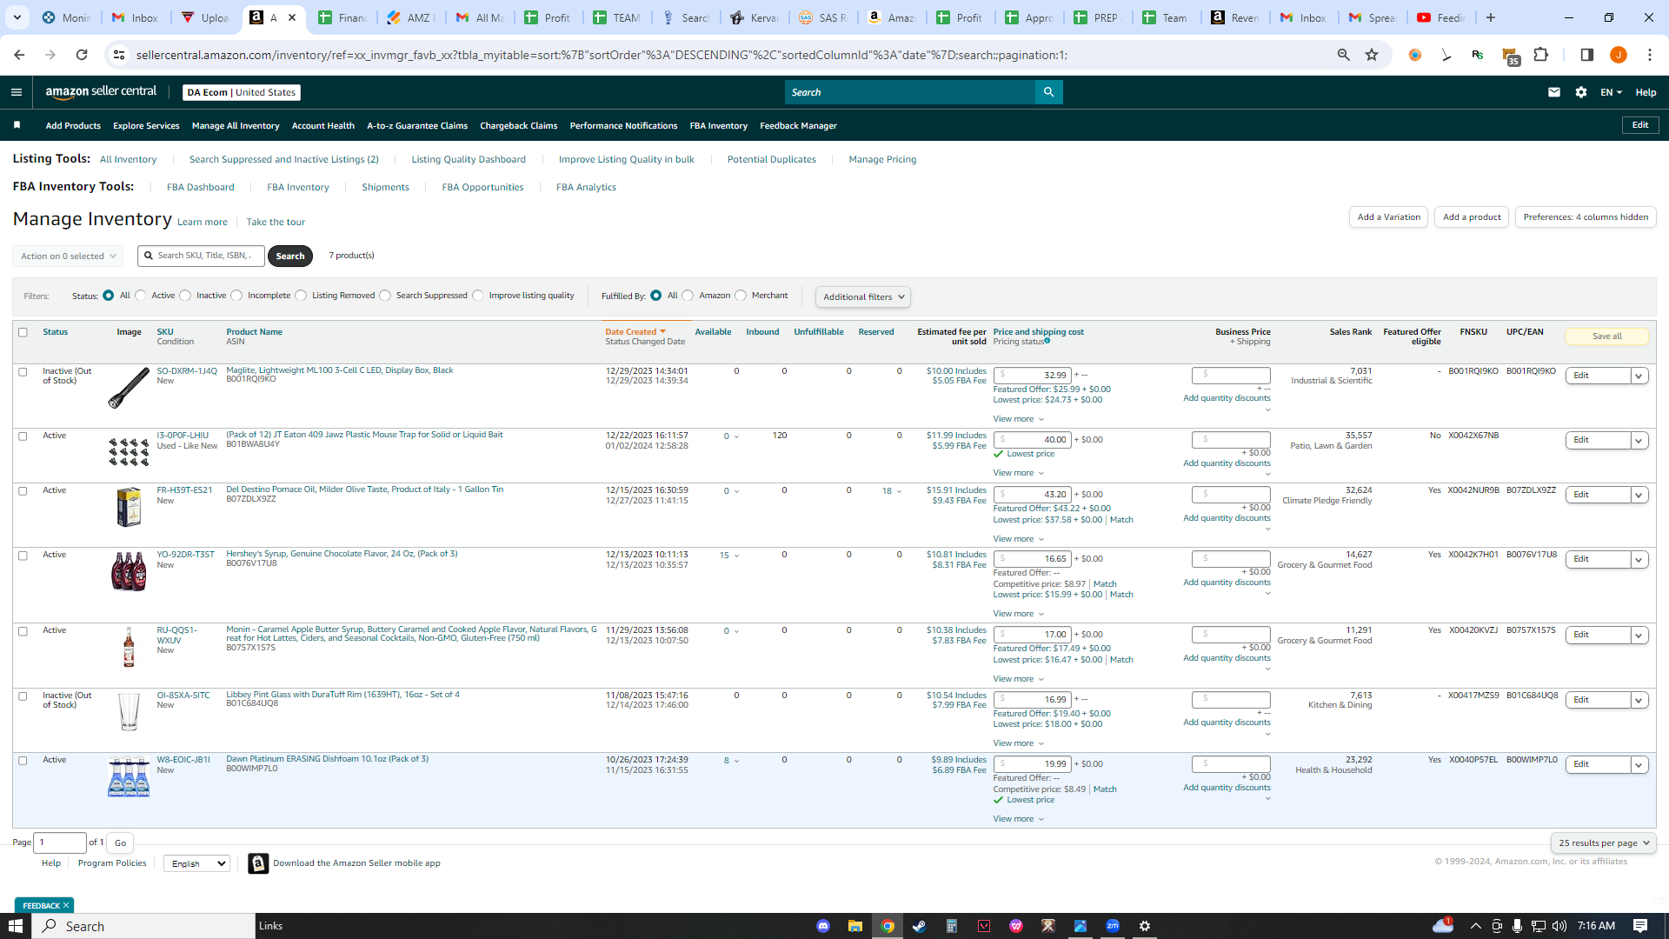Open the settings gear icon in header
Screen dimensions: 1669x939
click(x=1581, y=92)
